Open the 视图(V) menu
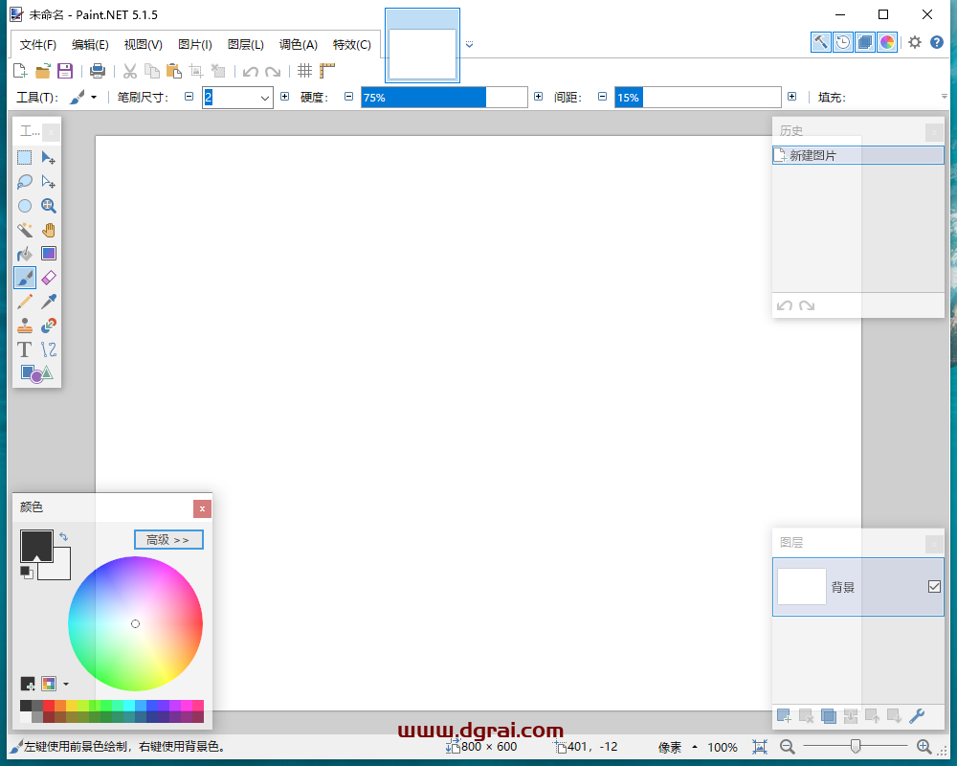 (x=143, y=45)
